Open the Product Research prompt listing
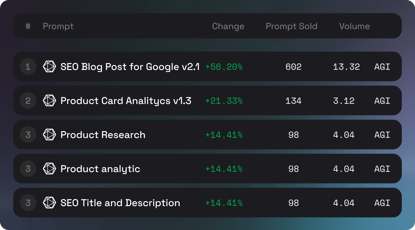The image size is (415, 230). pos(103,134)
